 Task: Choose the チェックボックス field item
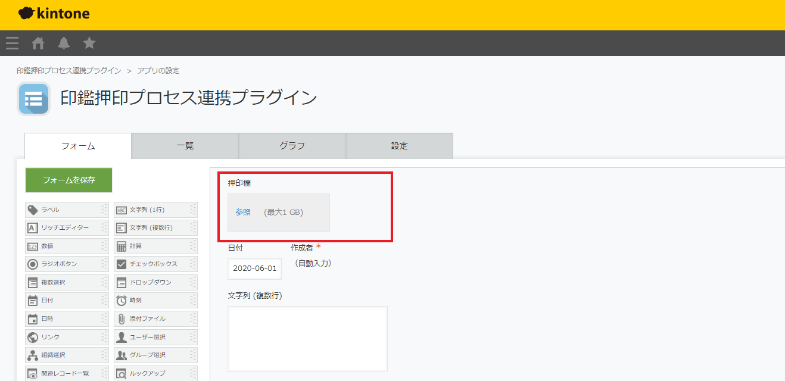155,264
